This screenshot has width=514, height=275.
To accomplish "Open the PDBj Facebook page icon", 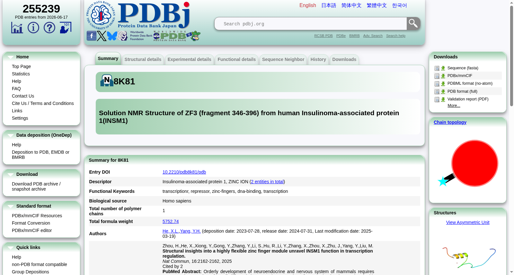I will [92, 36].
